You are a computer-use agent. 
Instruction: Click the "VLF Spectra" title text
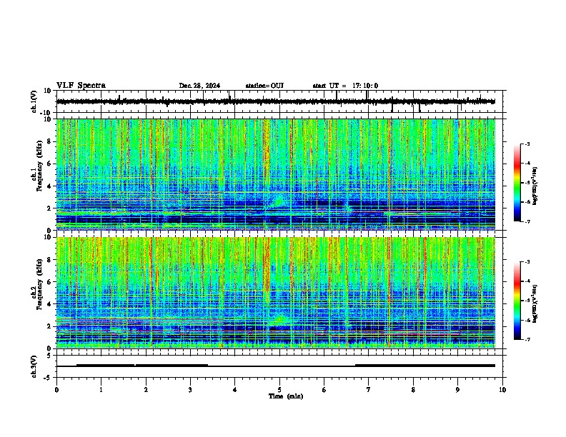point(81,86)
